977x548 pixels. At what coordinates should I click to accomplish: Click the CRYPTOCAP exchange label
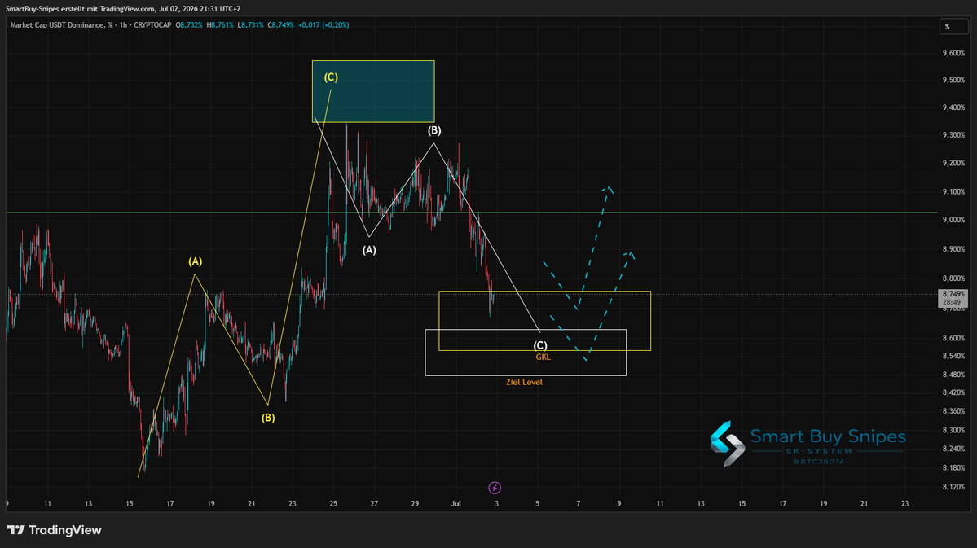[x=152, y=25]
